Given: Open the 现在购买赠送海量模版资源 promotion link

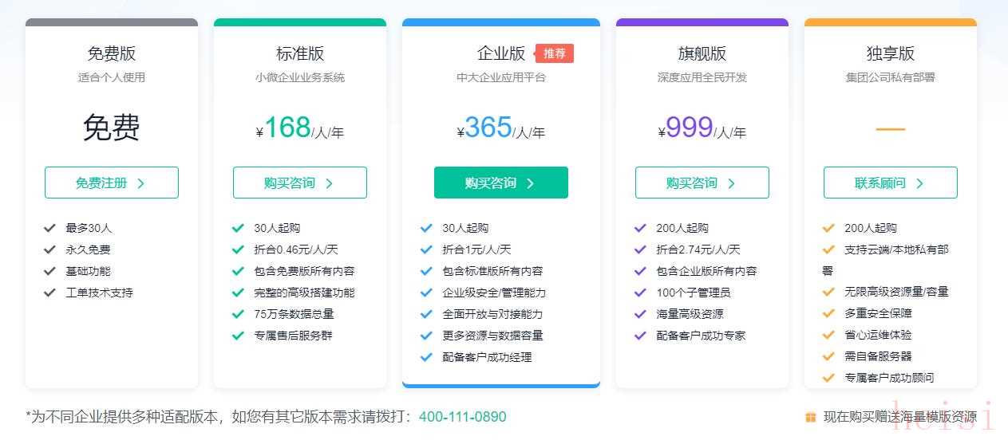Looking at the screenshot, I should (899, 417).
